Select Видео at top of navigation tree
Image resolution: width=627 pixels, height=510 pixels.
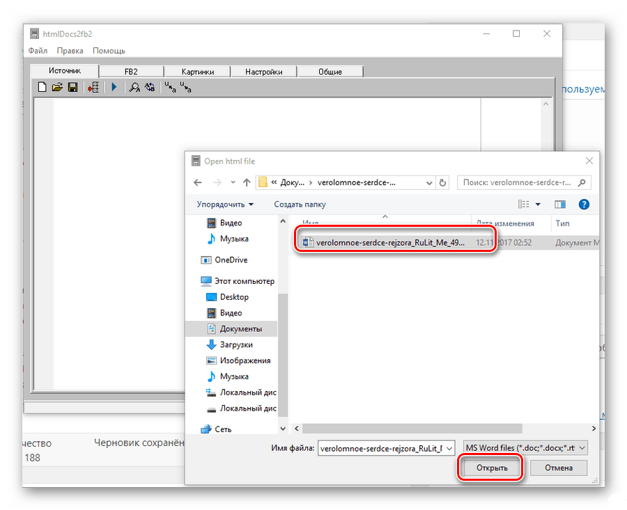click(231, 223)
